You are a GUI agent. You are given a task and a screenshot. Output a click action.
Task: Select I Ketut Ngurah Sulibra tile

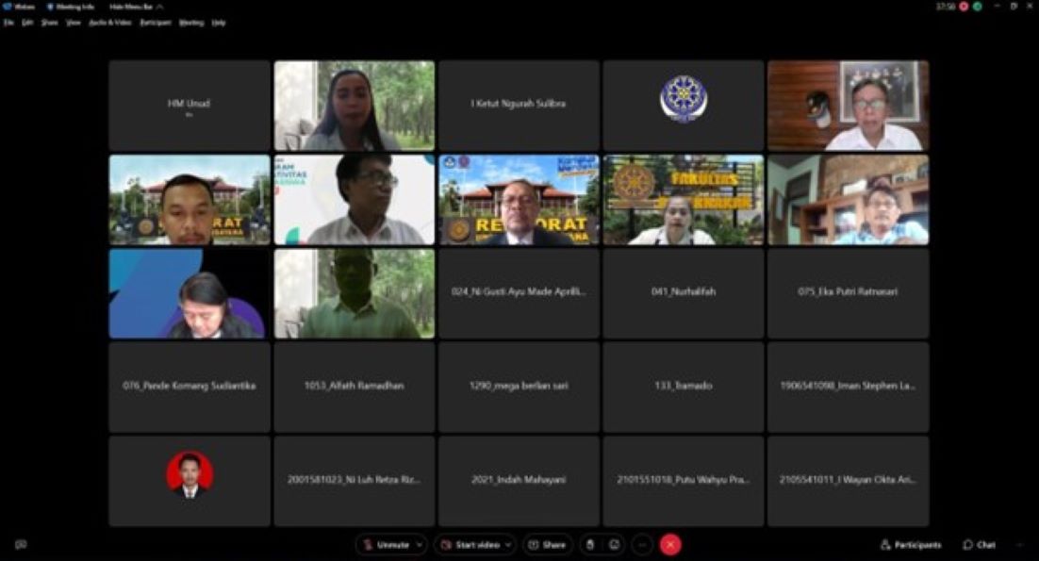[519, 106]
